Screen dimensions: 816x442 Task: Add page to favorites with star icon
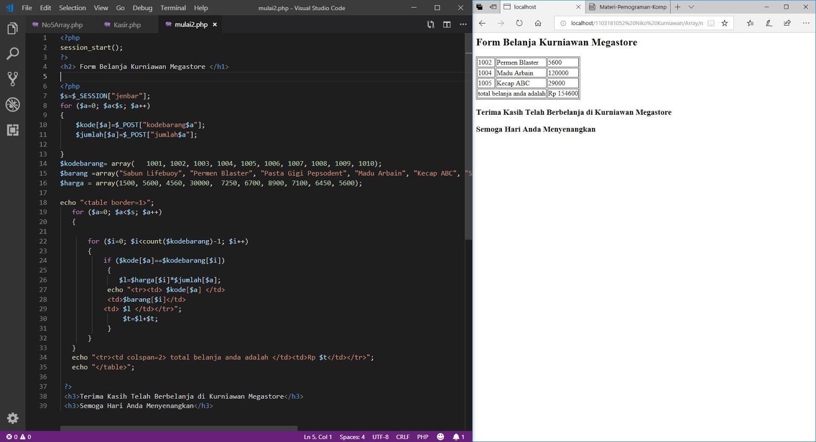point(725,23)
